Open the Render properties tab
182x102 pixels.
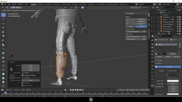[x=152, y=44]
